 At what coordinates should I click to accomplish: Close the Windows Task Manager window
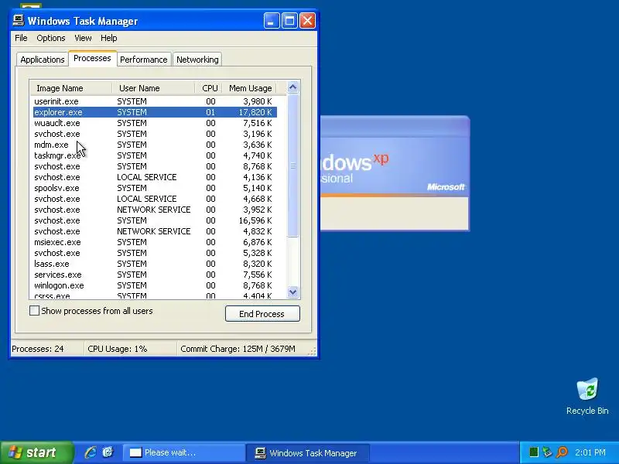307,21
